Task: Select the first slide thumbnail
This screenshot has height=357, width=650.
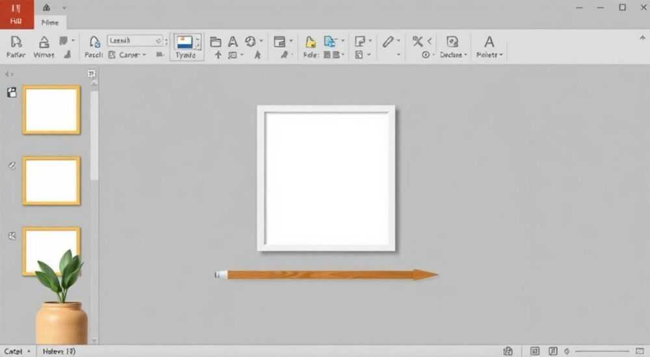Action: coord(51,110)
